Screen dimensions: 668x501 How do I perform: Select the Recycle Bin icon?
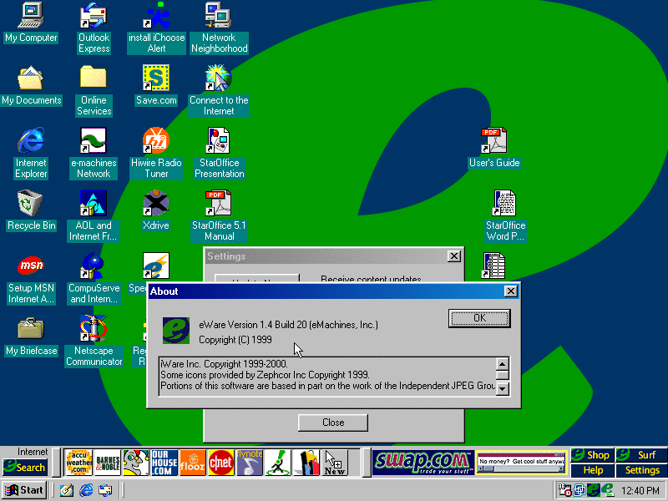[31, 210]
